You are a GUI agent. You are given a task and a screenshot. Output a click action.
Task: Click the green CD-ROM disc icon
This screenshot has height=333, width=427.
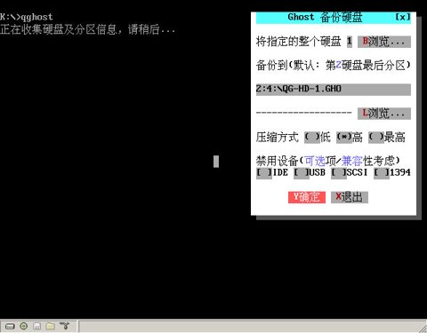point(23,326)
